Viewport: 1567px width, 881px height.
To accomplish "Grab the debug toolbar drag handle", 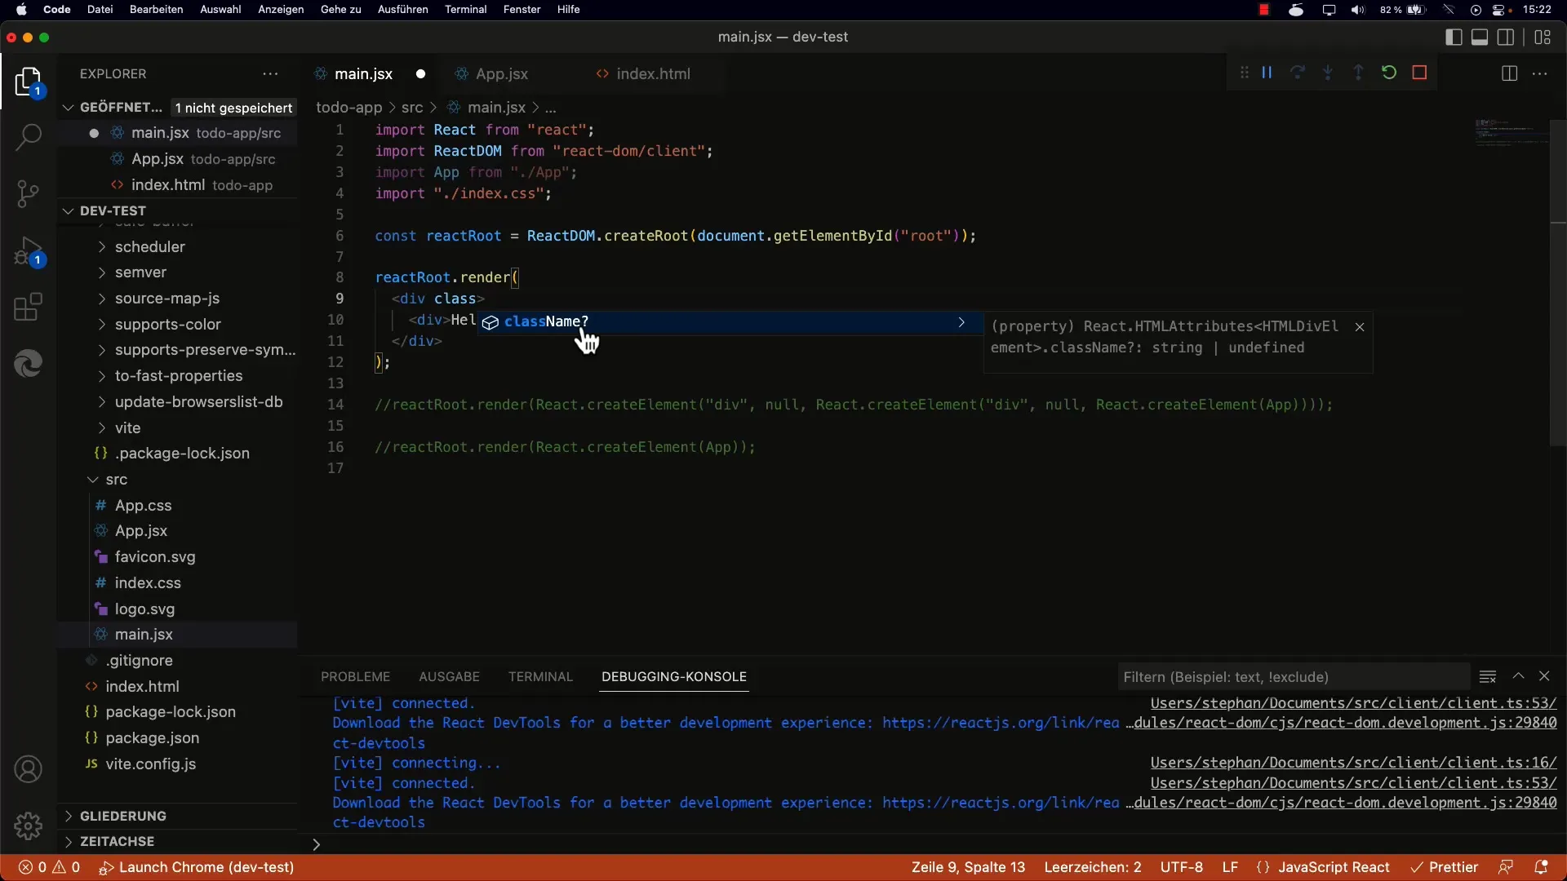I will point(1244,73).
